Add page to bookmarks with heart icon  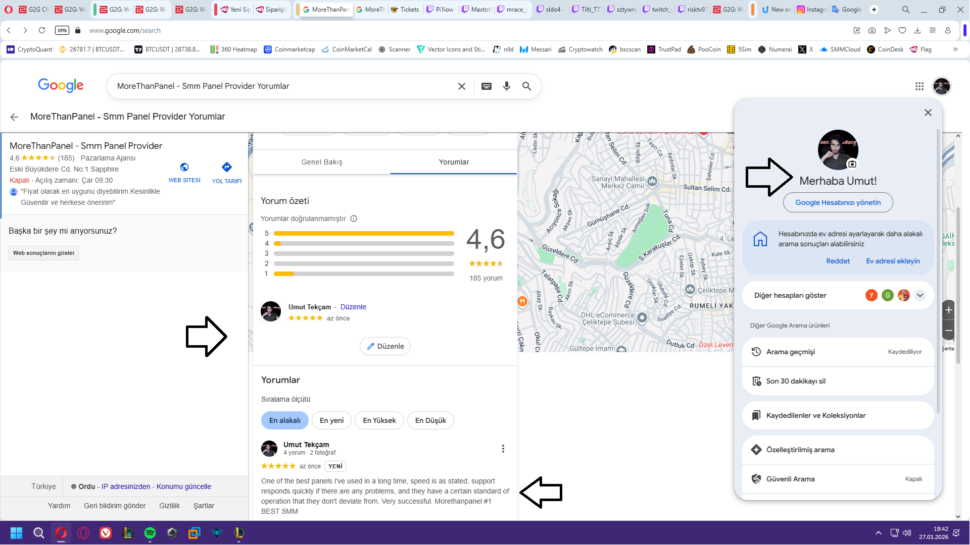point(902,30)
